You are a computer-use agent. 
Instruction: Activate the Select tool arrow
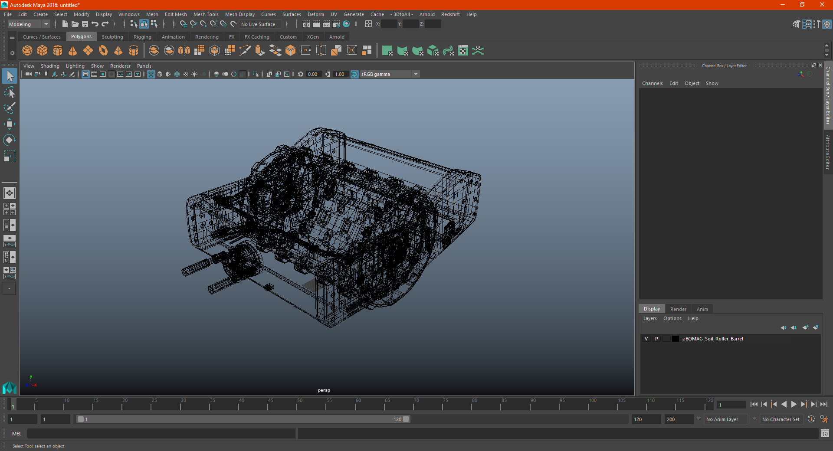(x=10, y=76)
